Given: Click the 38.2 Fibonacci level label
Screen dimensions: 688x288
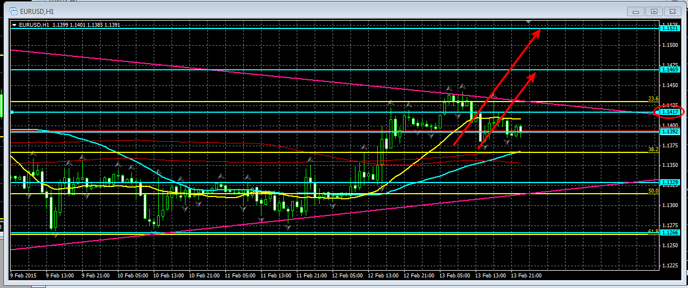Looking at the screenshot, I should click(x=653, y=150).
